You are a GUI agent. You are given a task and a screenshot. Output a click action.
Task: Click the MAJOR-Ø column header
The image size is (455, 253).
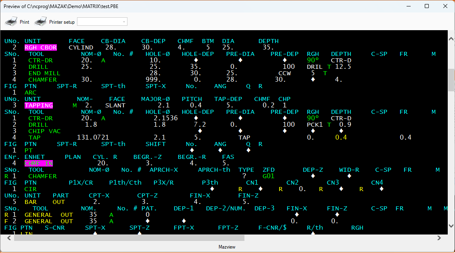click(156, 99)
